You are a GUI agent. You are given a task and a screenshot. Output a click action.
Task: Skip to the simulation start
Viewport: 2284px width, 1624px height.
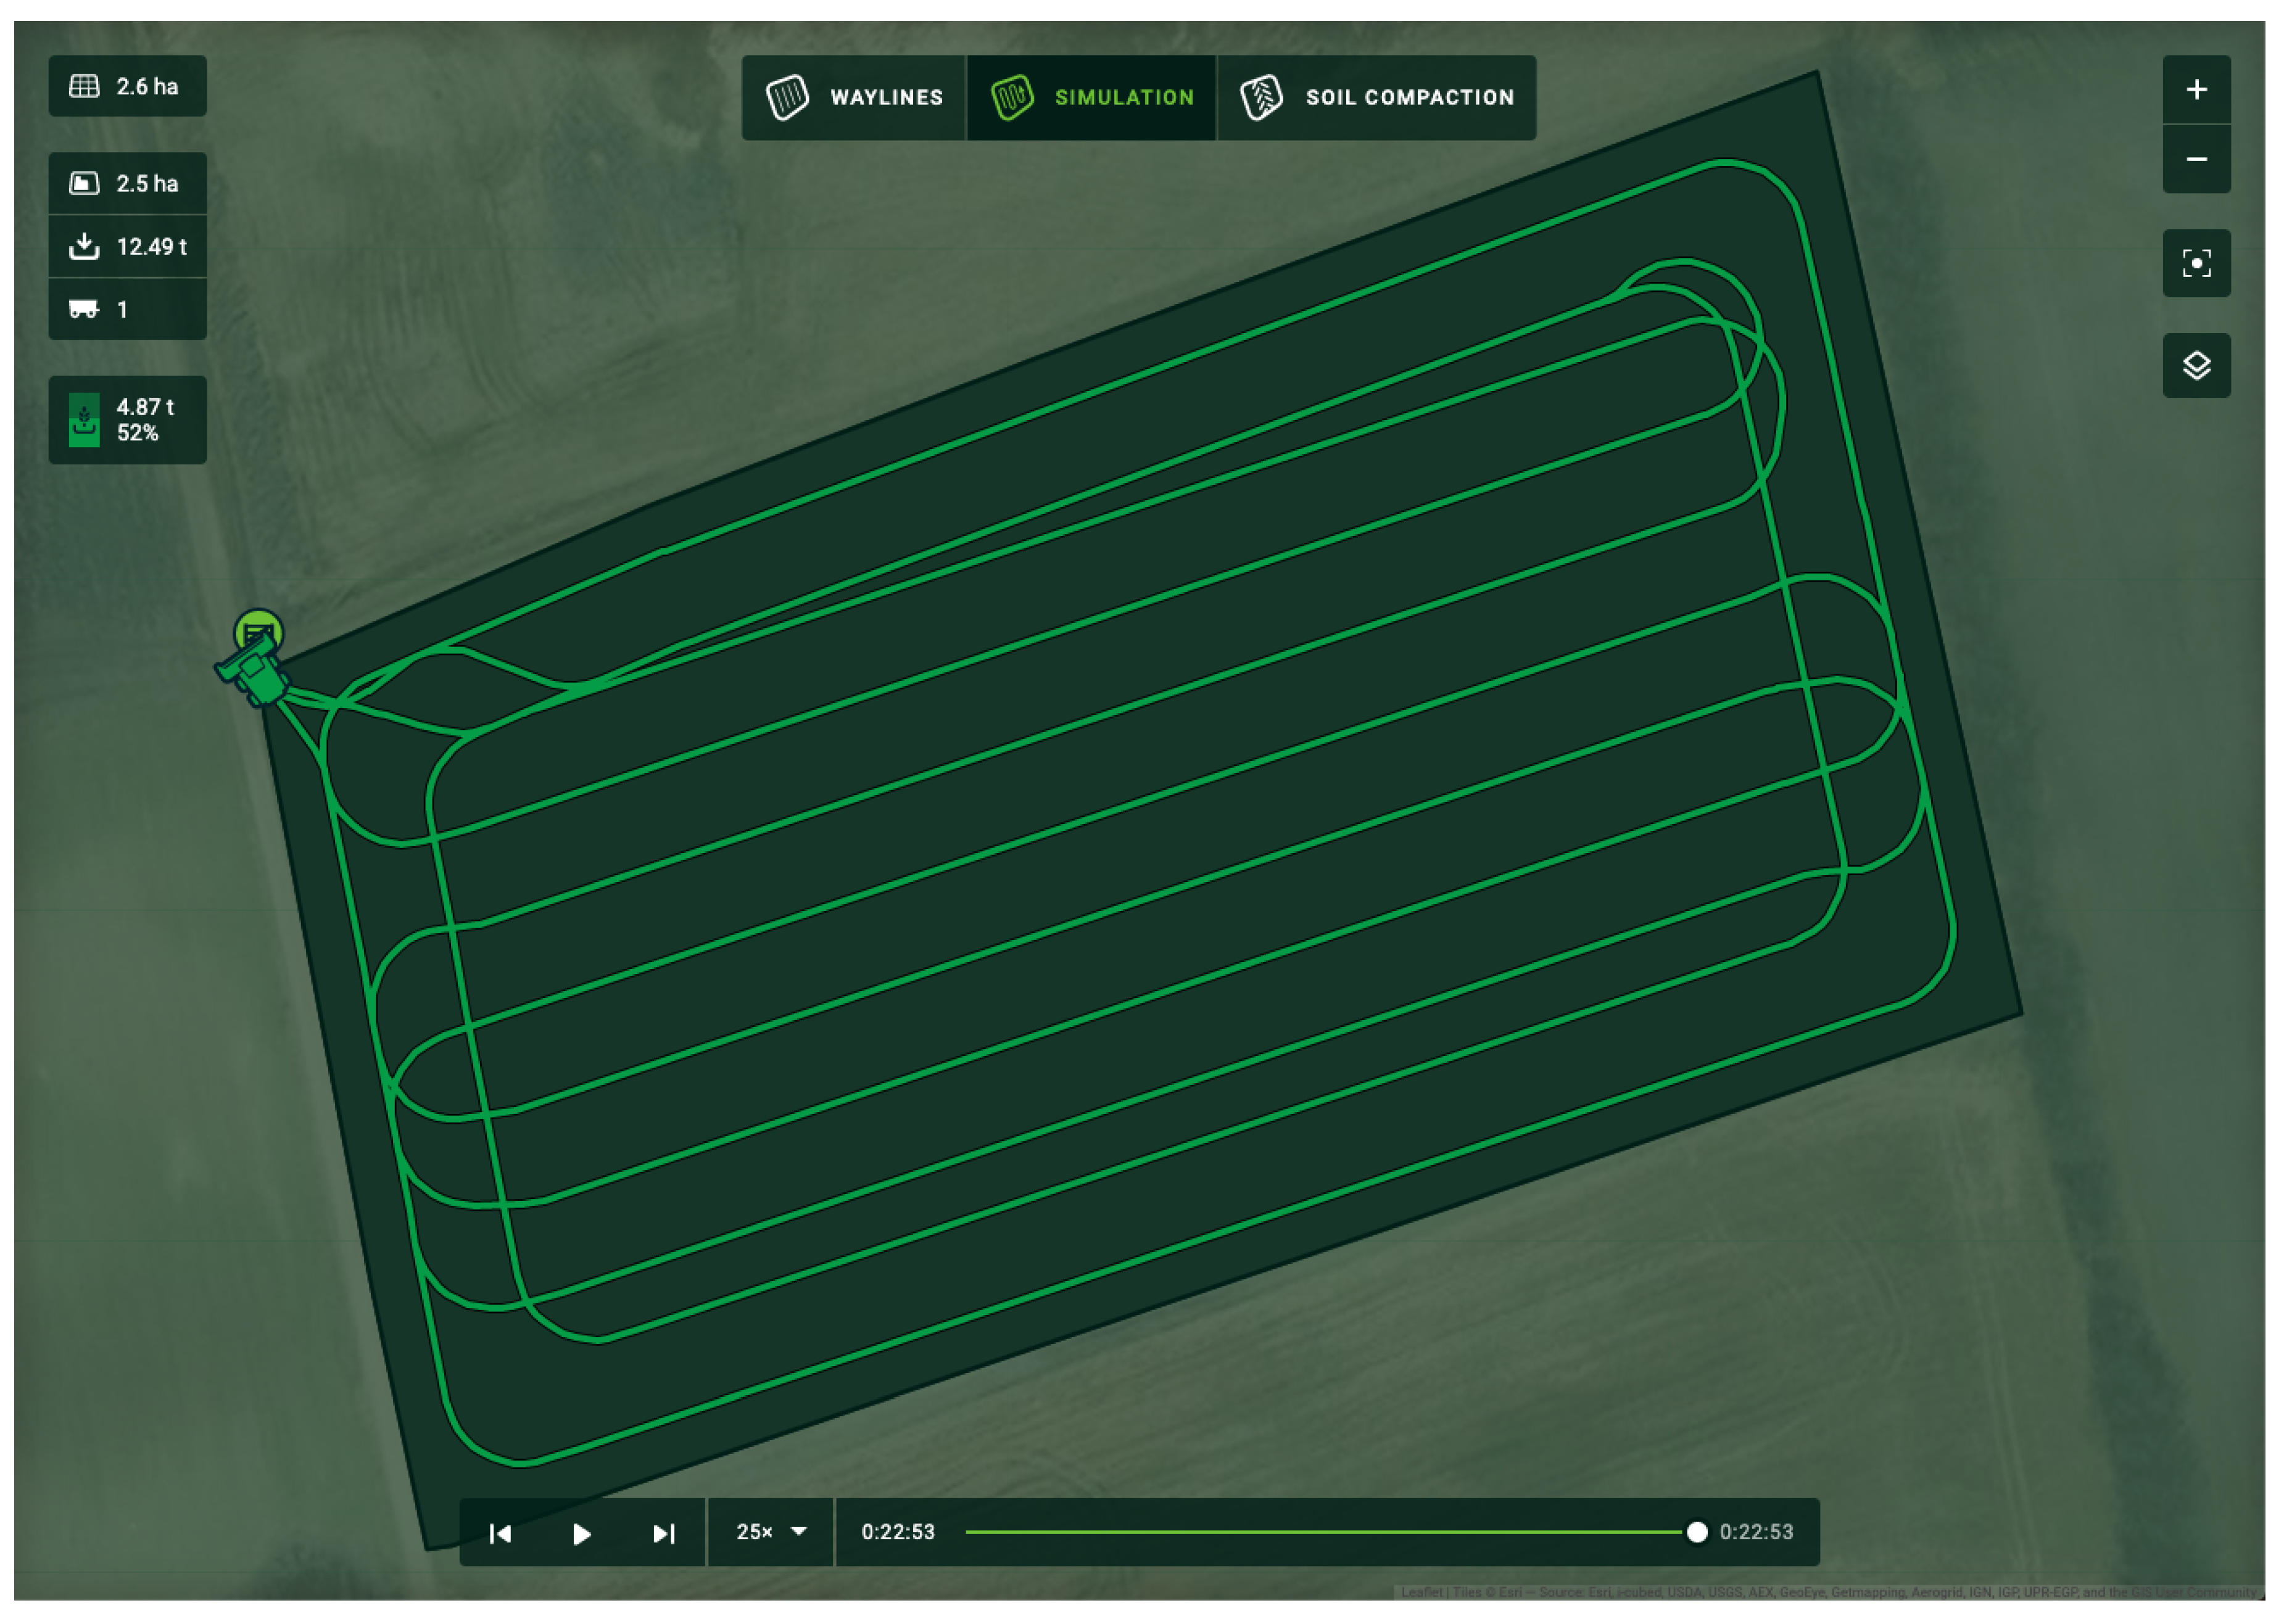tap(500, 1533)
